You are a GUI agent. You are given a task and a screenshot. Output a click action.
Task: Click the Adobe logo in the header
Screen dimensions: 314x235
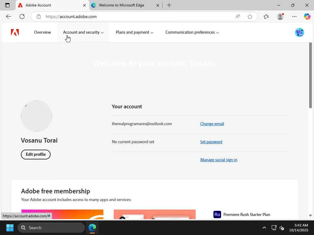15,32
